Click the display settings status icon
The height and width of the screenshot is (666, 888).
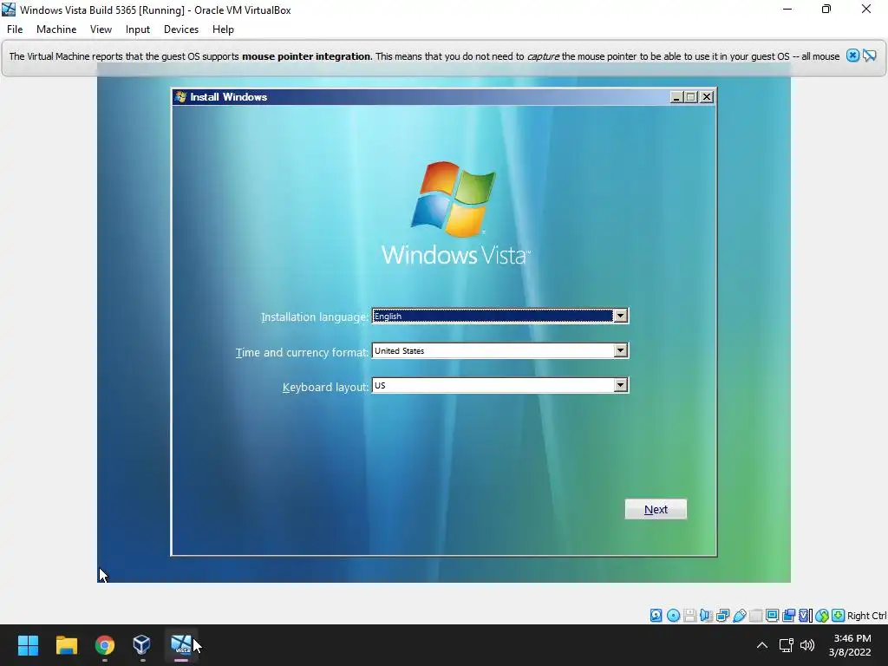pos(772,615)
